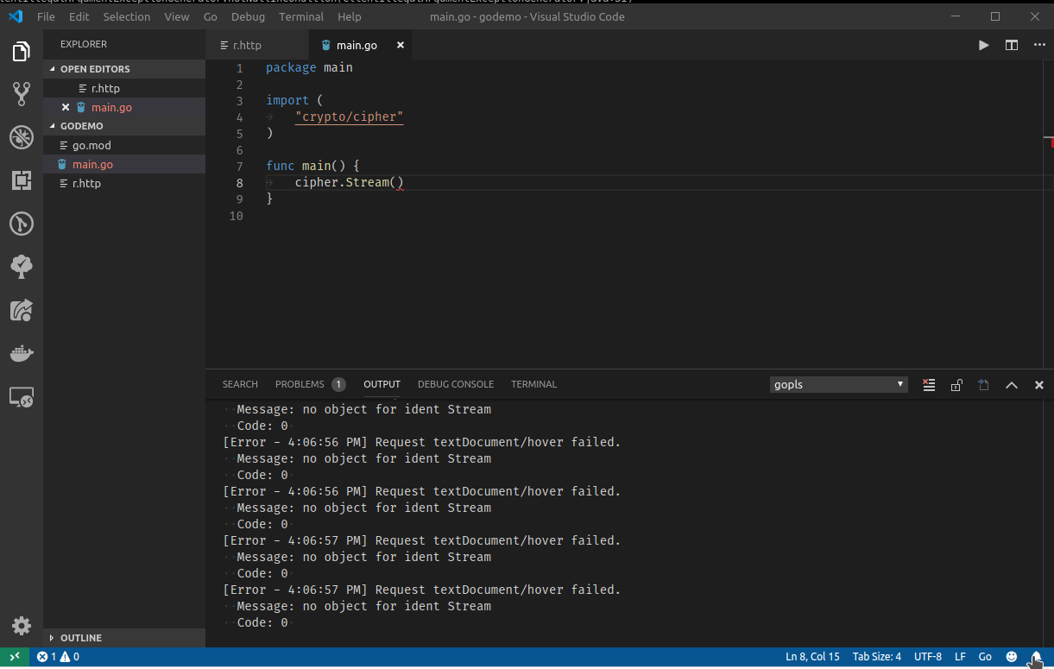Split the editor with the layout icon
This screenshot has height=669, width=1054.
click(x=1011, y=45)
